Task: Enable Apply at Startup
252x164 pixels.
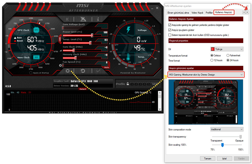Action: [31, 73]
